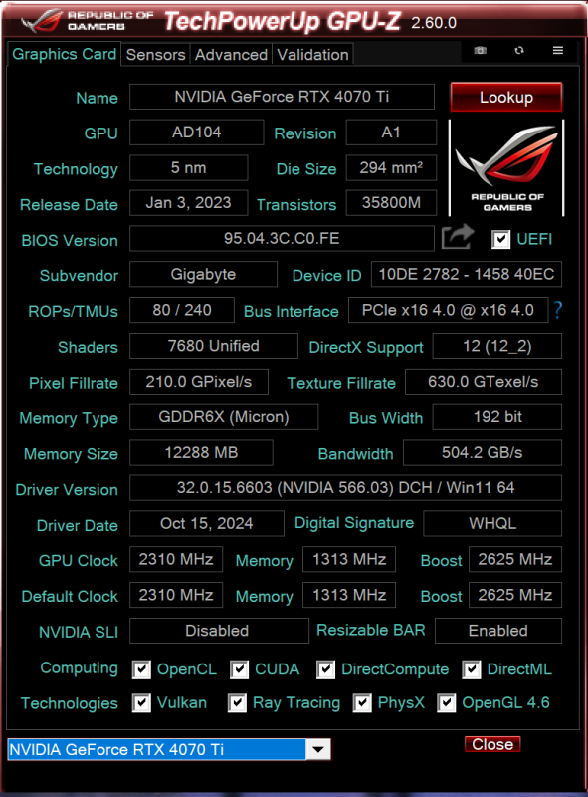The height and width of the screenshot is (797, 588).
Task: Click the Default Clock row Memory value 1313 MHz
Action: [349, 595]
